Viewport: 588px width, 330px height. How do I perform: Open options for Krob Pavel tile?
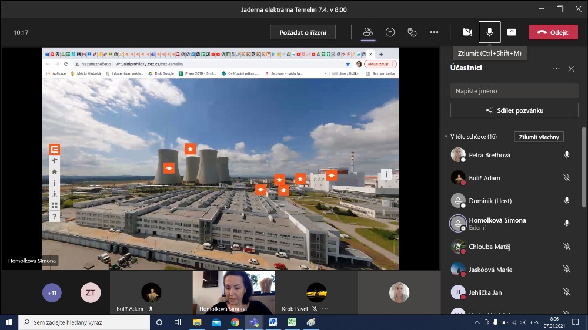(325, 309)
